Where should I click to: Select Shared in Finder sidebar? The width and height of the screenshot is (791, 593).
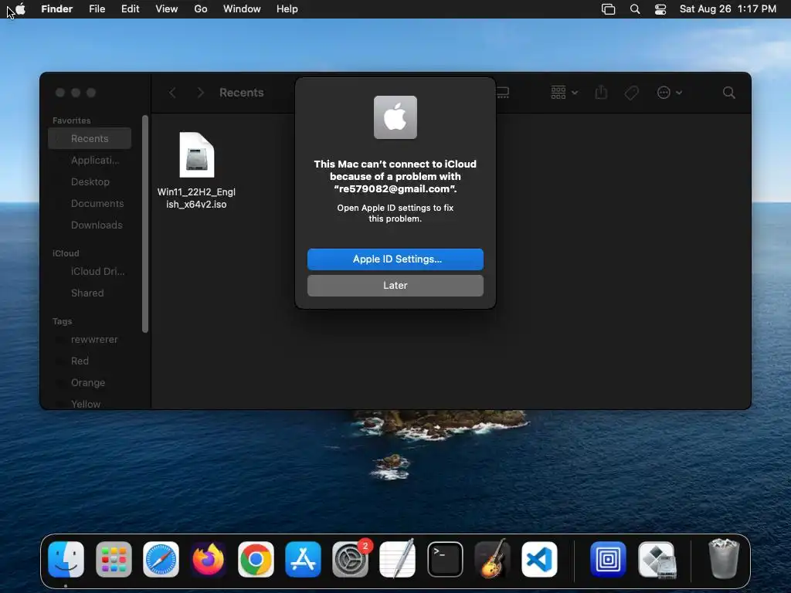click(90, 293)
